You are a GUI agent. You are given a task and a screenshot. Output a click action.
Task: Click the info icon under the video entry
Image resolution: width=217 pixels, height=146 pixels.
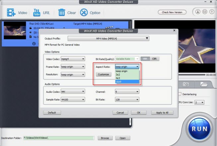tap(34, 44)
